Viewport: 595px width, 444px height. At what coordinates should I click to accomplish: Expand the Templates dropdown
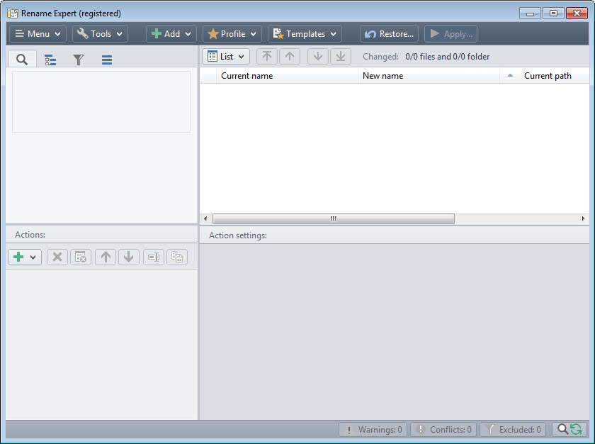coord(304,33)
